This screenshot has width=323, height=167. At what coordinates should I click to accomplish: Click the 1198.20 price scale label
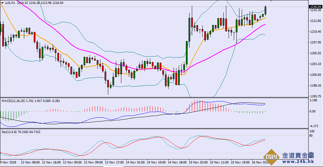pos(316,86)
